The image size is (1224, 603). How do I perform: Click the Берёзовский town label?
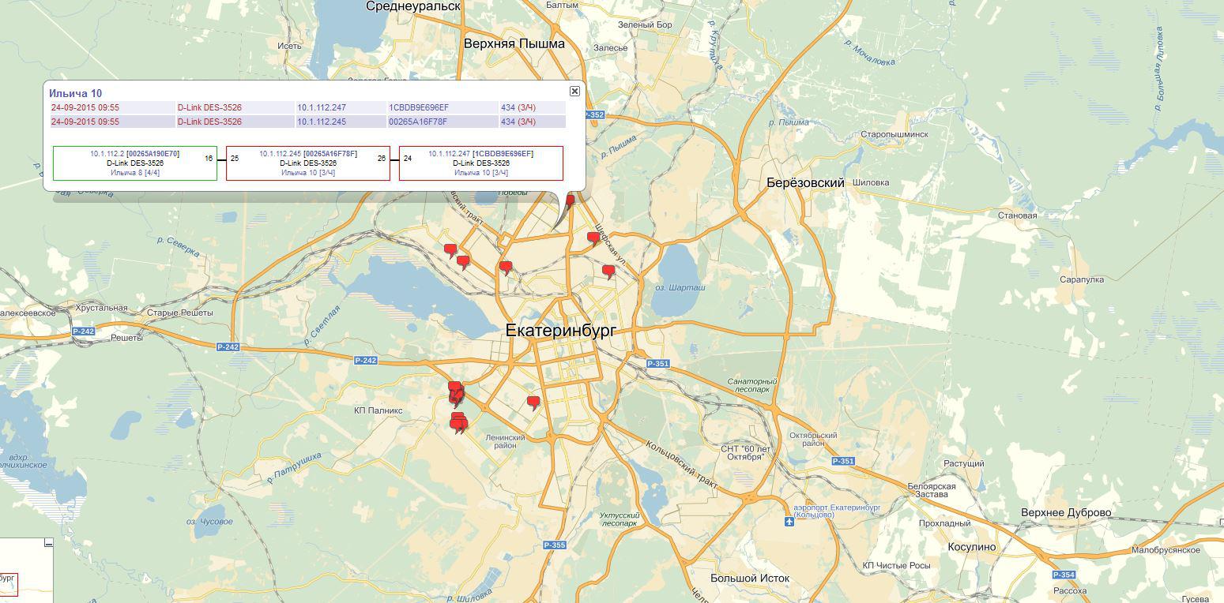click(x=805, y=183)
